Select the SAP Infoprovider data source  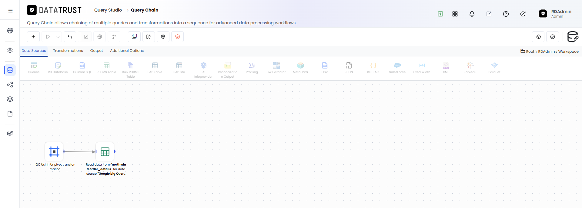tap(203, 70)
